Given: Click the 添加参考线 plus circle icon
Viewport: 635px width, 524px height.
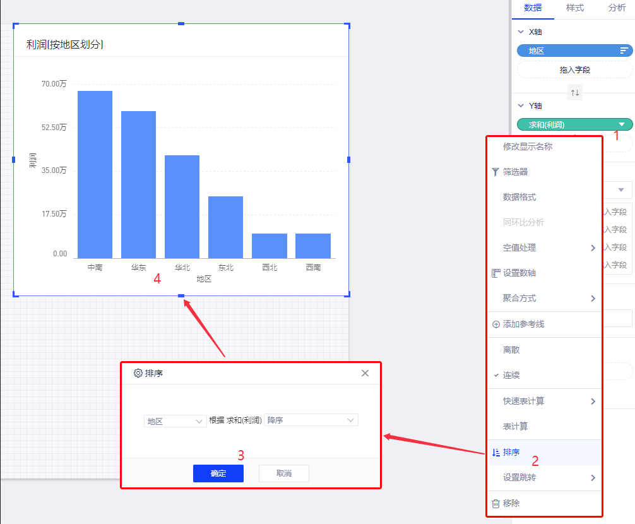Looking at the screenshot, I should click(496, 325).
